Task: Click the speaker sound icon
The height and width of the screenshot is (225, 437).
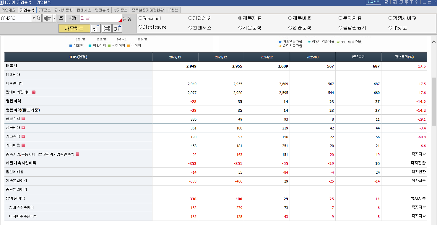Action: pyautogui.click(x=47, y=18)
